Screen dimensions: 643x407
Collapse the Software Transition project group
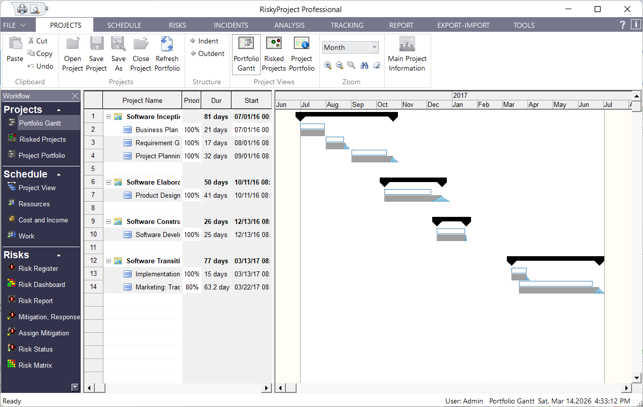(x=108, y=261)
